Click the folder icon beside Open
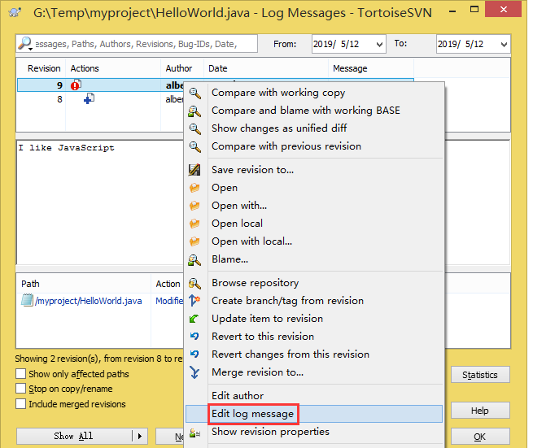 (194, 188)
